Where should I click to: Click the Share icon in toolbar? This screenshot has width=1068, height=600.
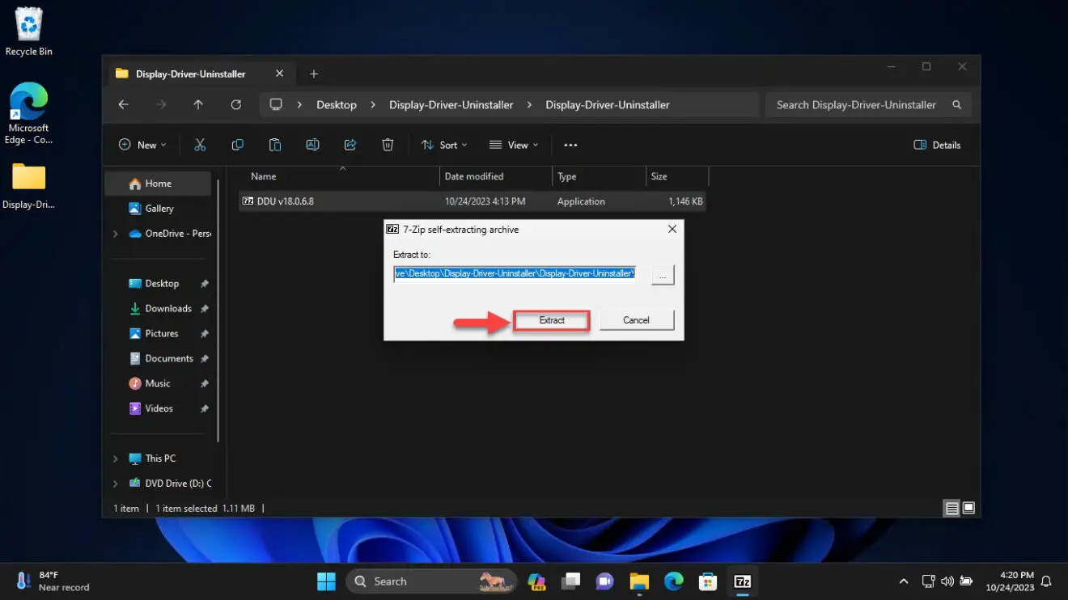click(350, 145)
